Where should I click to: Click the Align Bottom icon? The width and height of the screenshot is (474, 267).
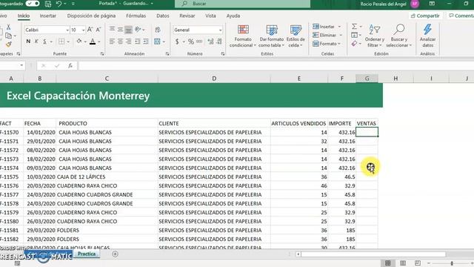[128, 30]
